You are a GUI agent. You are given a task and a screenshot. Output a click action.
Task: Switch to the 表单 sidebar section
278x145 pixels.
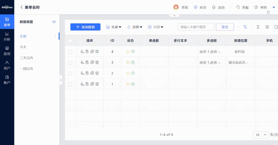7,22
